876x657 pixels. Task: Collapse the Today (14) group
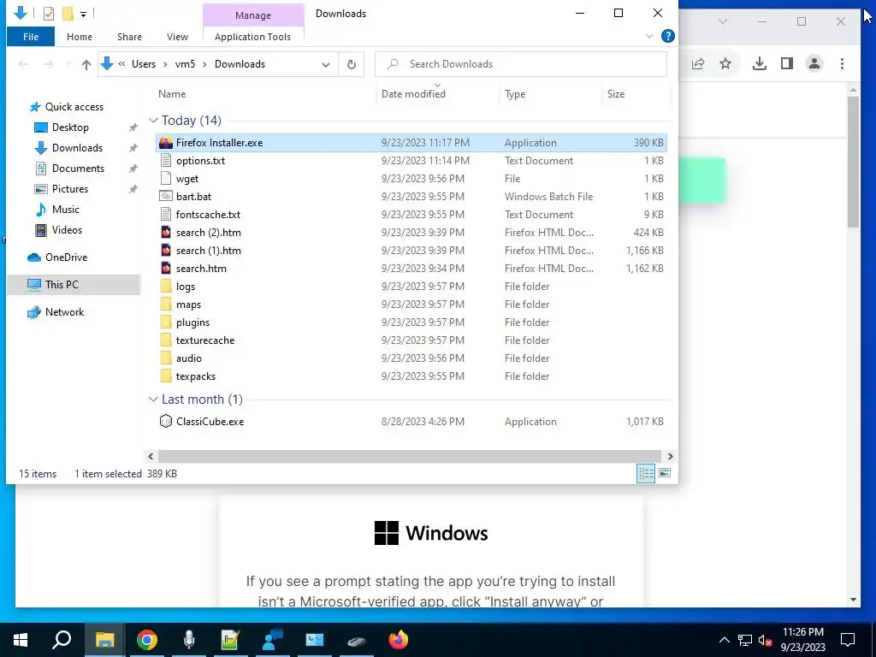(x=153, y=120)
